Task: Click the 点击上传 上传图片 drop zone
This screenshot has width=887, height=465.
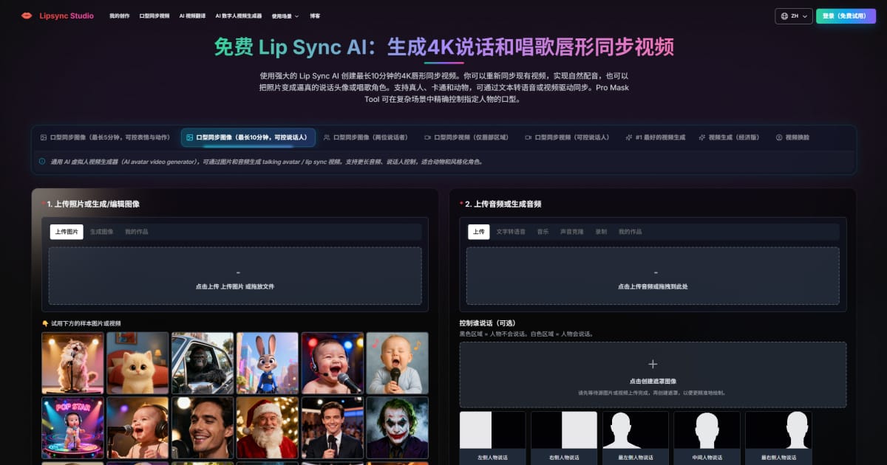Action: coord(235,276)
